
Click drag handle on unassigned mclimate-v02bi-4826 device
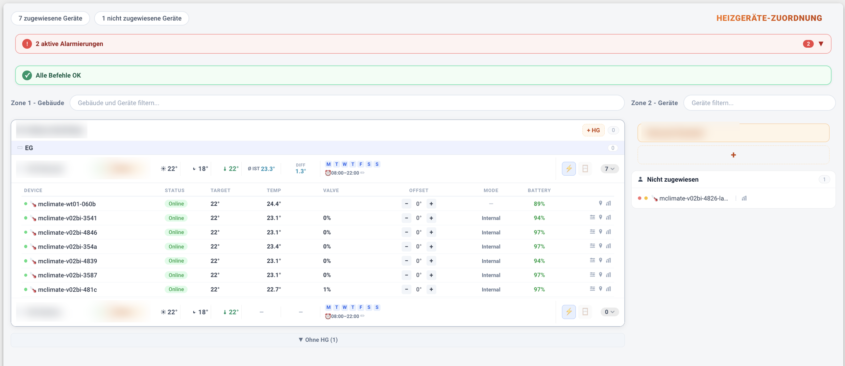point(736,198)
